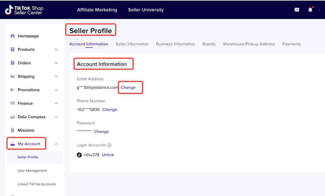Viewport: 325px width, 196px height.
Task: Click the Homepage house icon
Action: click(x=12, y=36)
